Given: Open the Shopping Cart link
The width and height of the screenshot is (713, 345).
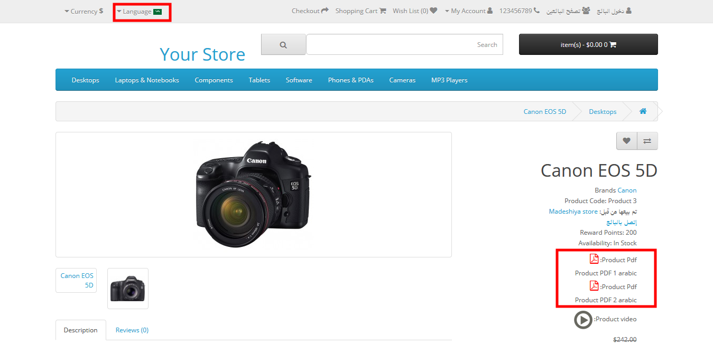Looking at the screenshot, I should coord(360,11).
